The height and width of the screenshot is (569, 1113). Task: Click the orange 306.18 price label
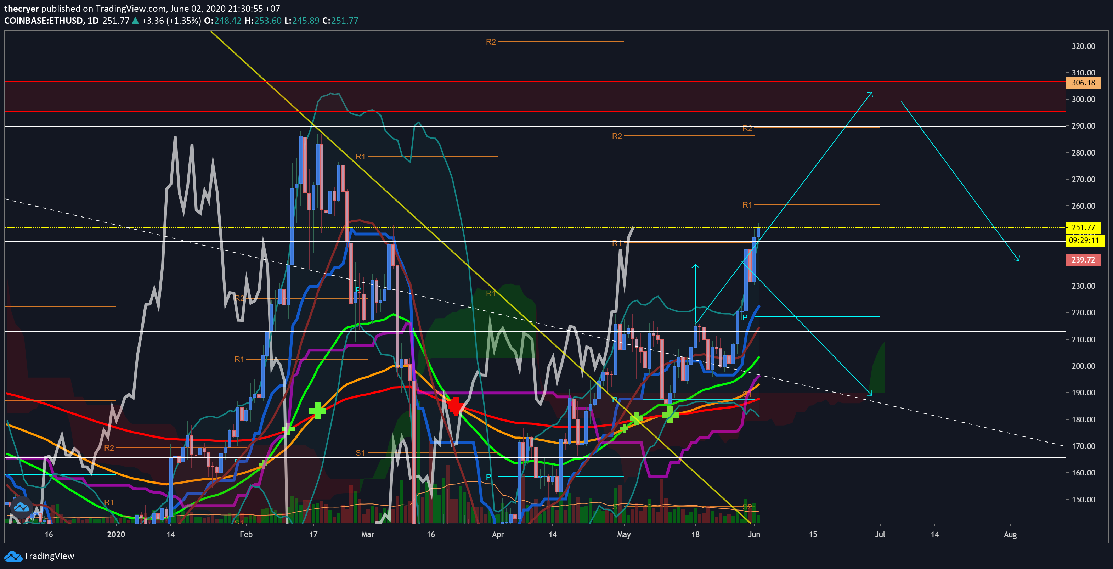tap(1083, 83)
